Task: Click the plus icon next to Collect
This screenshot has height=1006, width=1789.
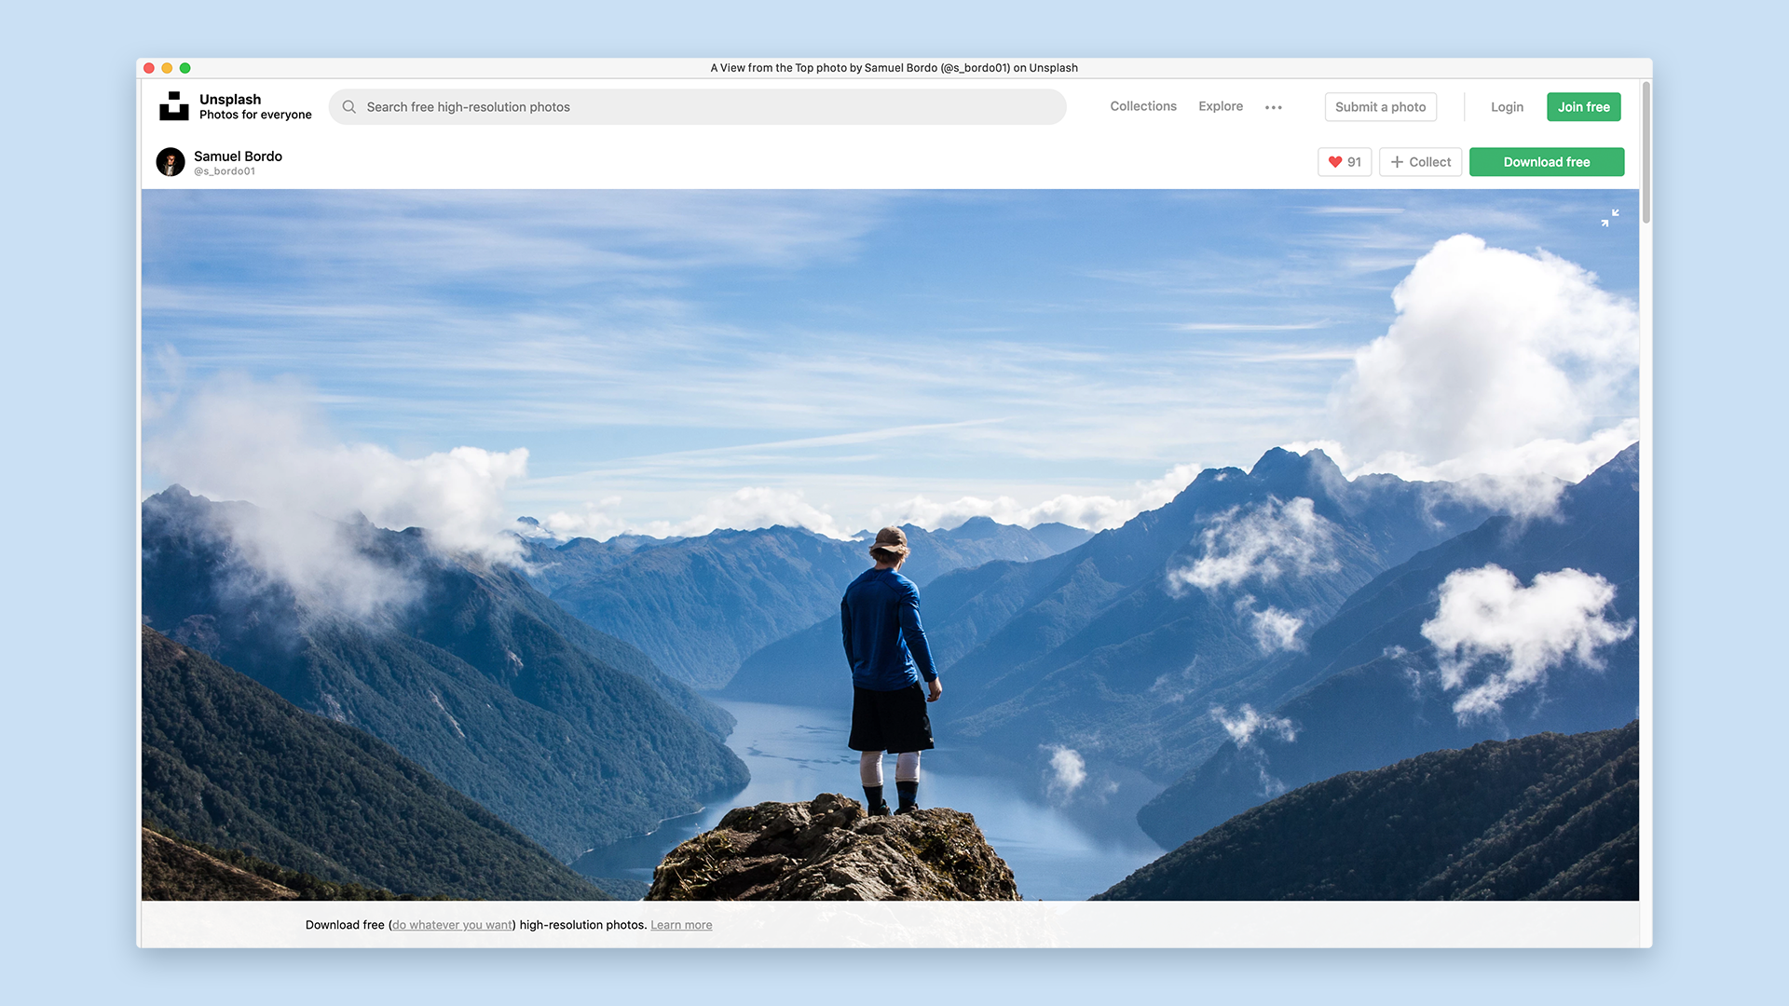Action: (1395, 162)
